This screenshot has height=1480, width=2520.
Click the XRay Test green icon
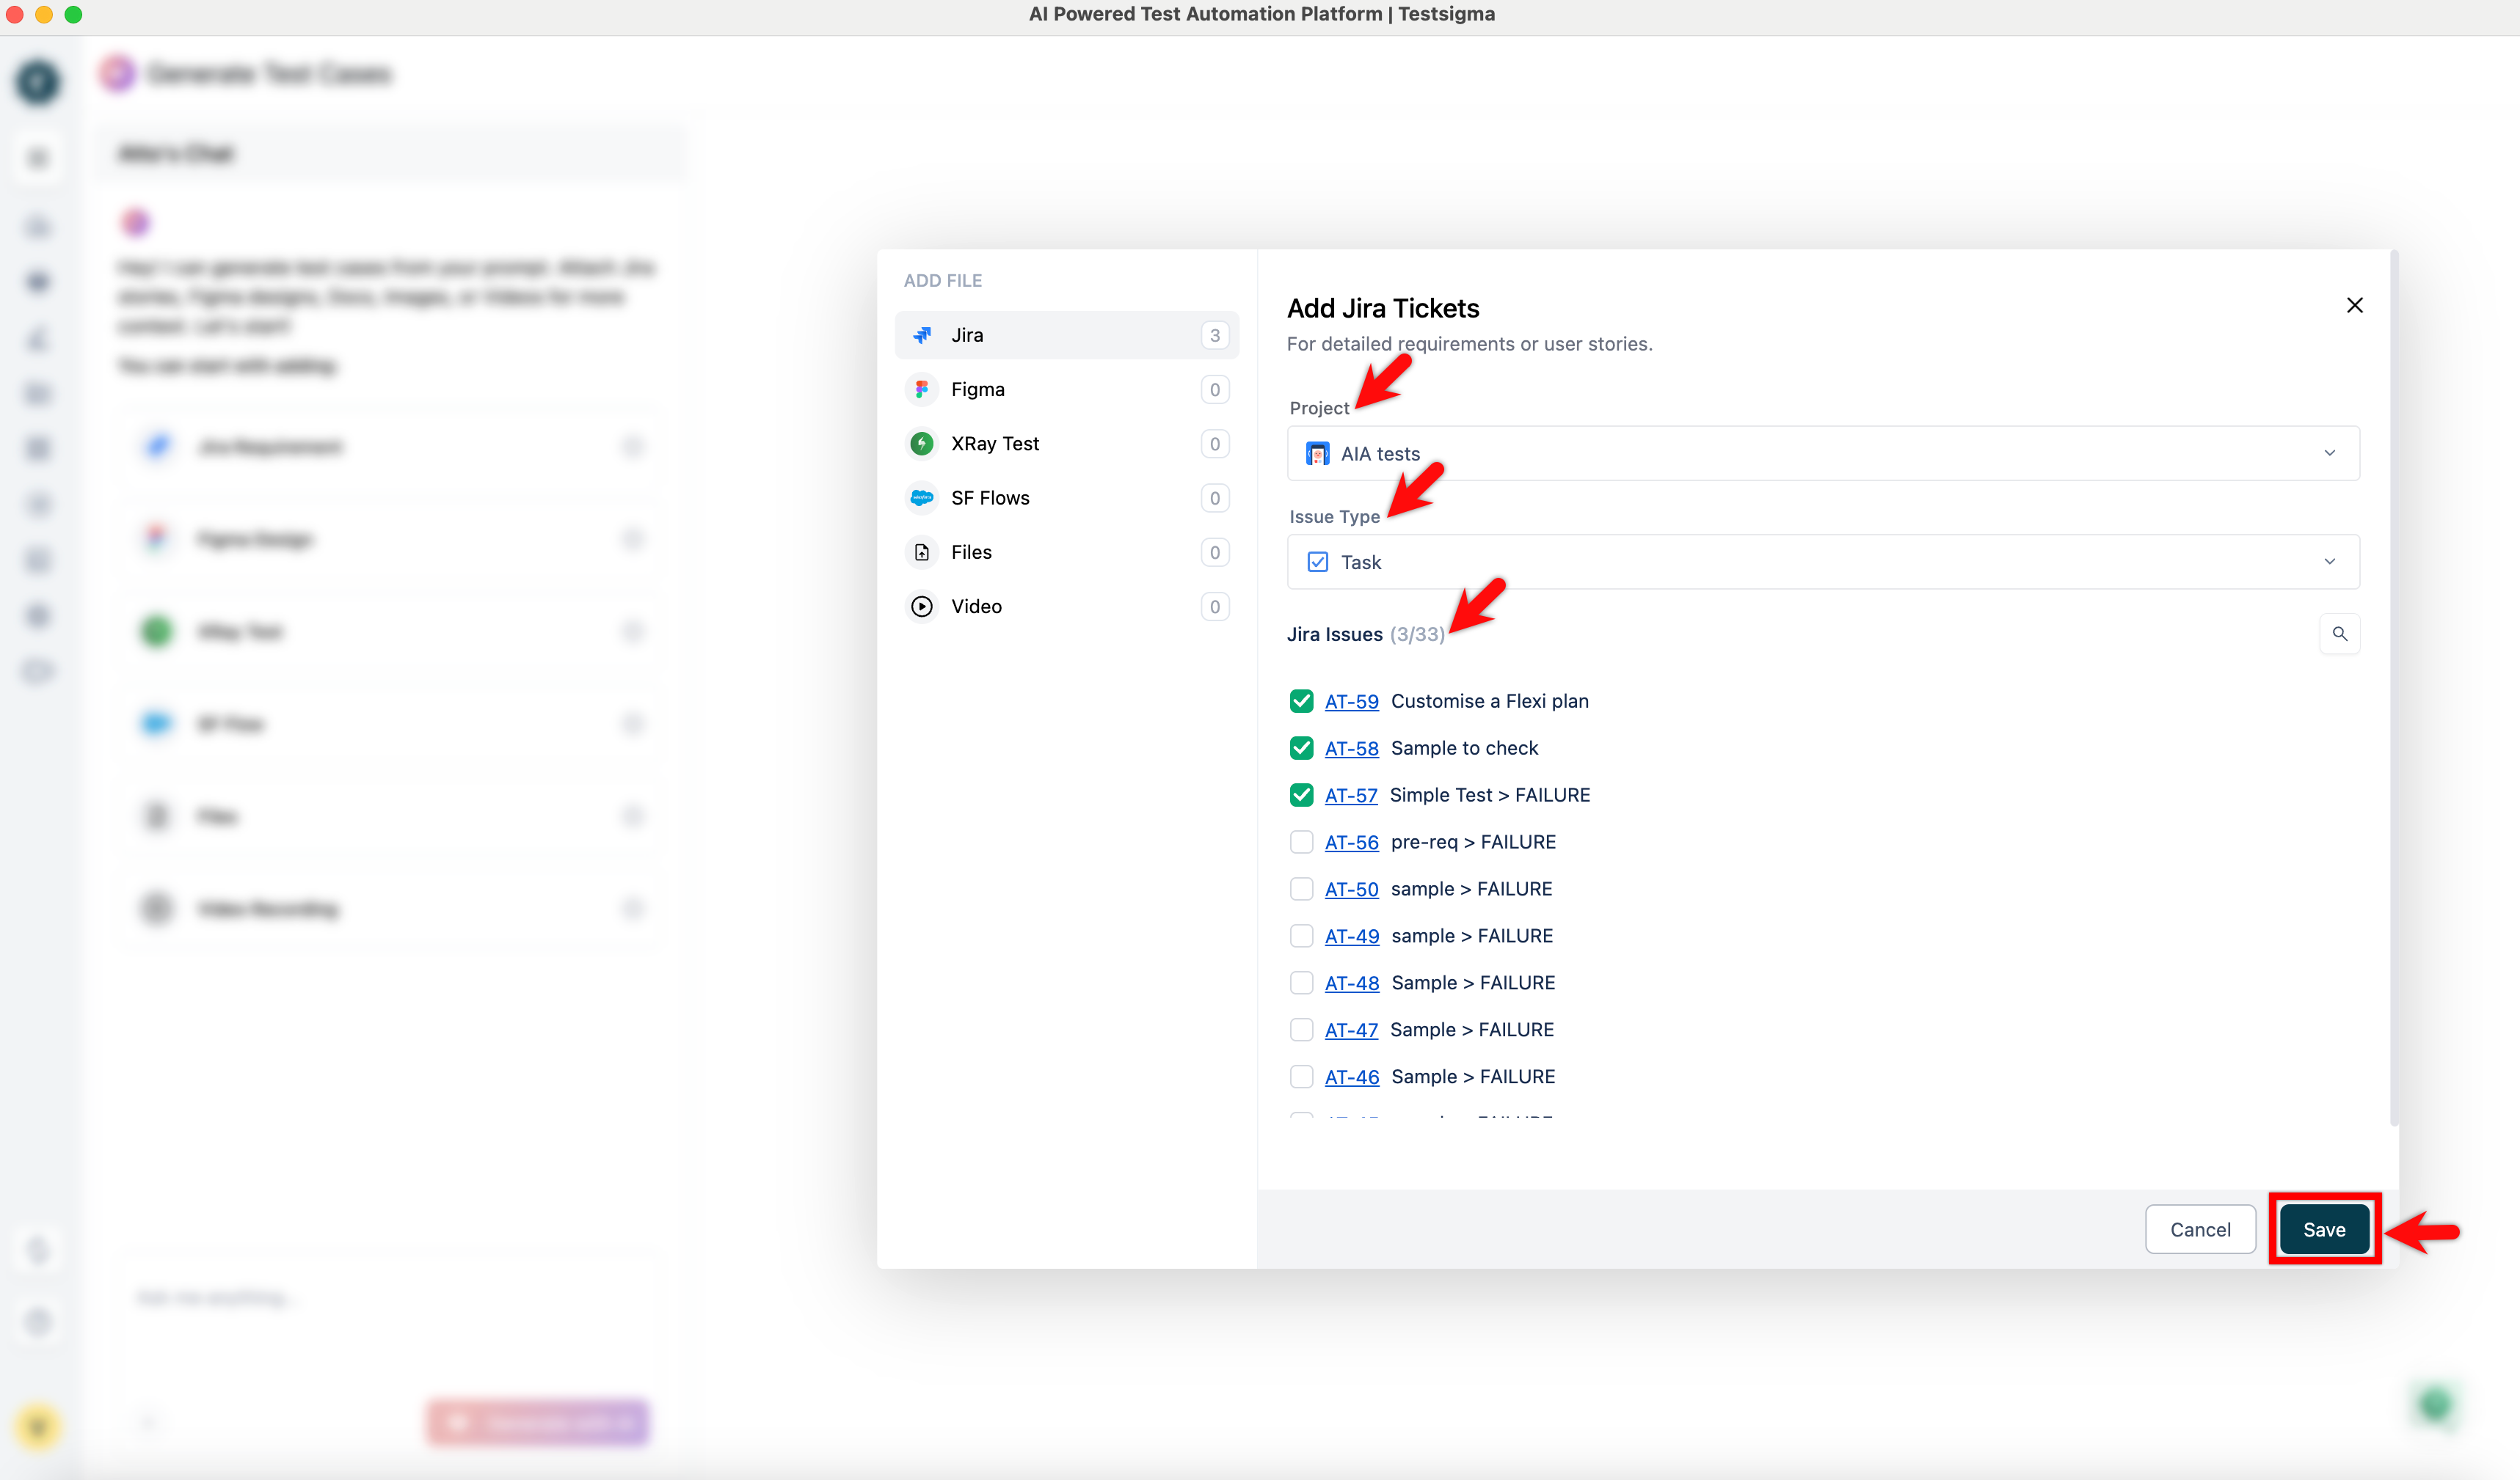[x=922, y=444]
